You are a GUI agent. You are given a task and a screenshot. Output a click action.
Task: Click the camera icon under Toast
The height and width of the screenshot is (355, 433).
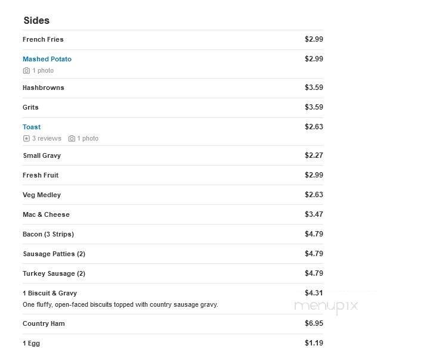72,139
